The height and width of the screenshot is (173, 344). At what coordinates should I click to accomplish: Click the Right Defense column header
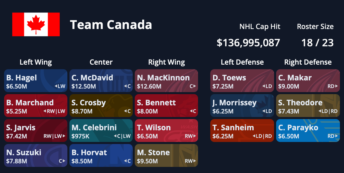[308, 62]
